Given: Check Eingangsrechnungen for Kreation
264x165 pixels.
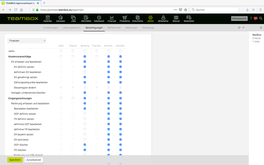Looking at the screenshot, I should pos(73,98).
